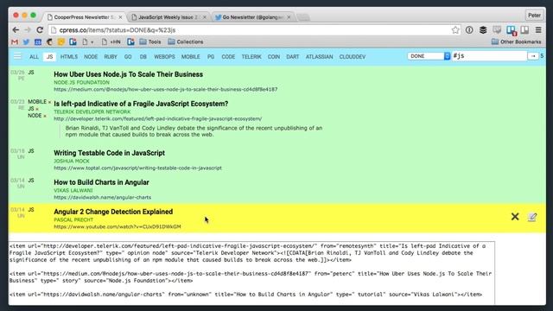Select the NODE category filter
This screenshot has width=553, height=311.
pos(91,57)
